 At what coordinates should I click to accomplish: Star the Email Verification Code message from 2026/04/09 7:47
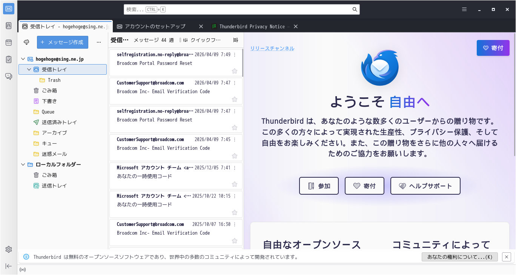(235, 99)
